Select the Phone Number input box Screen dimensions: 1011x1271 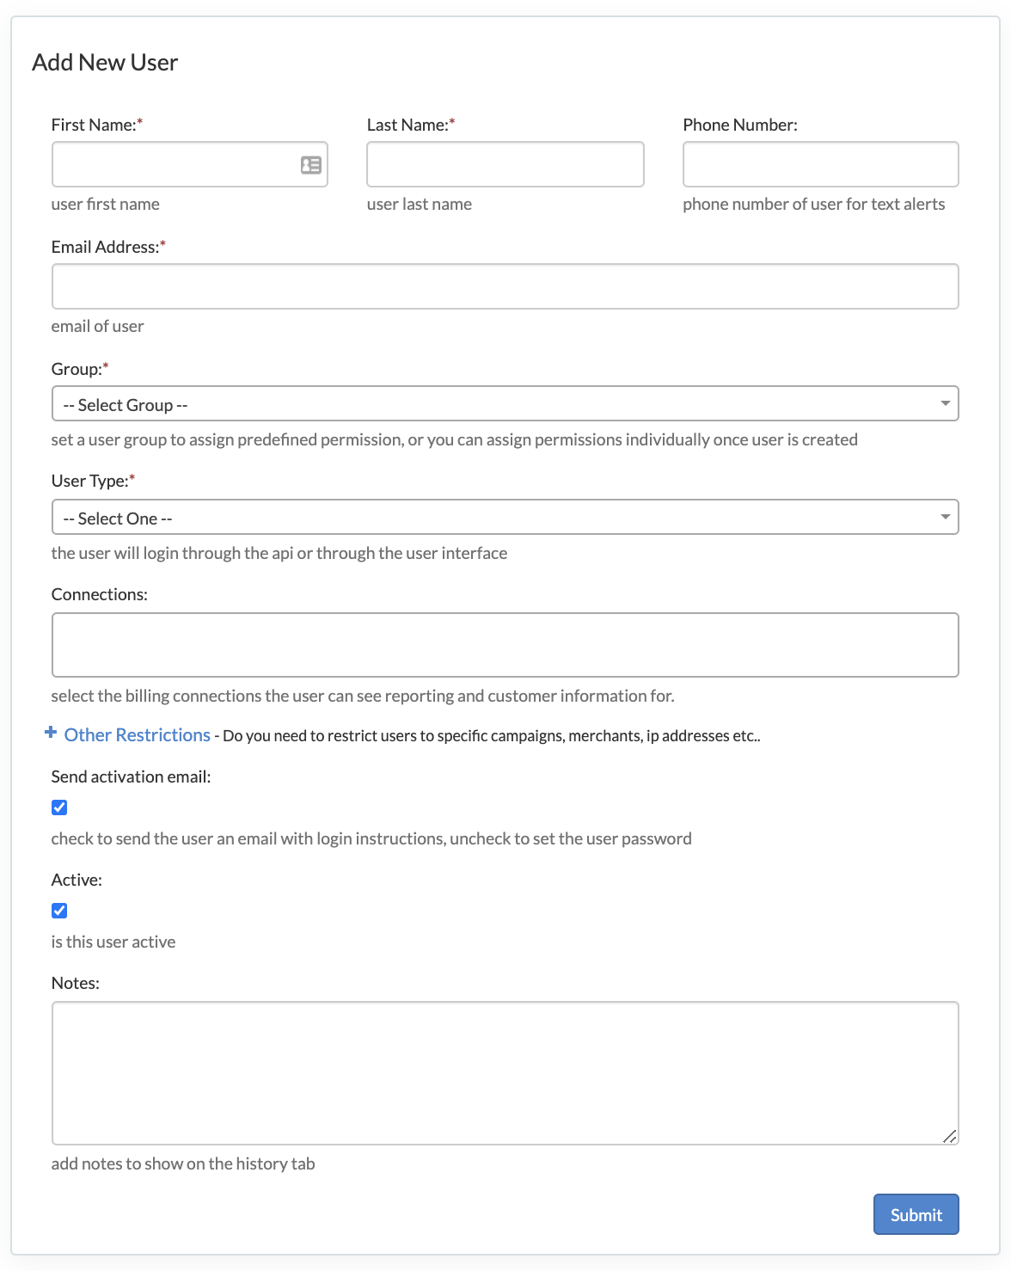820,164
